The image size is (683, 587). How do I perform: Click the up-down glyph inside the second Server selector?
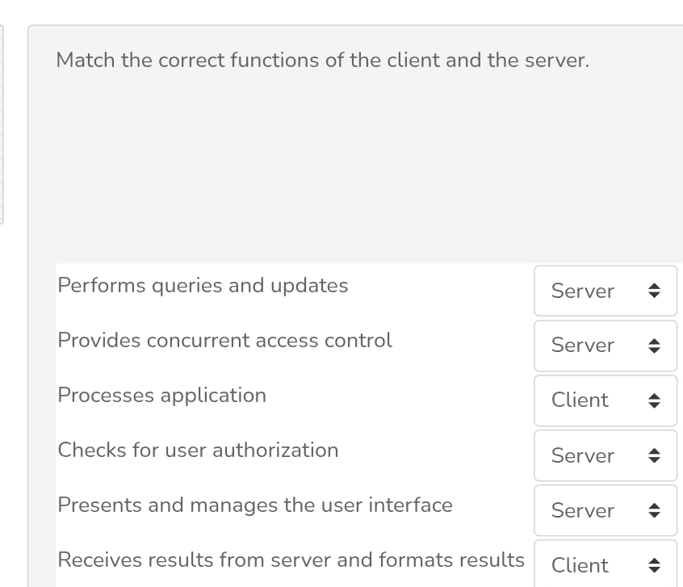pyautogui.click(x=654, y=346)
